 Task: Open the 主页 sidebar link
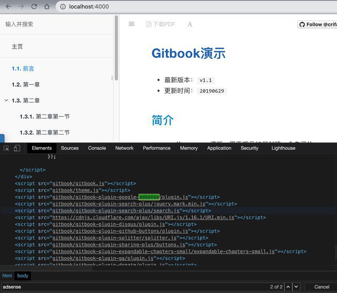point(17,46)
